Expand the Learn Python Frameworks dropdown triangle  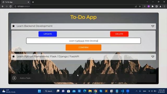pyautogui.click(x=153, y=57)
